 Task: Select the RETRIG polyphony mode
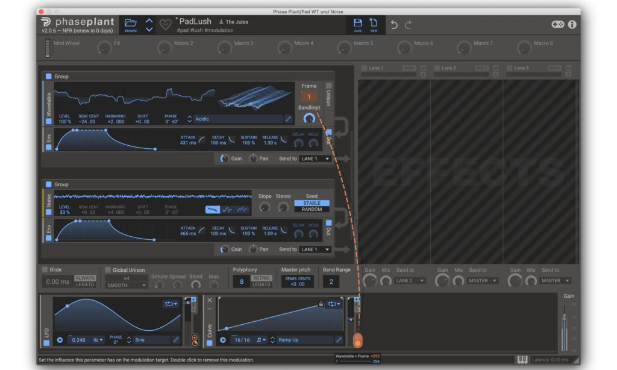pyautogui.click(x=262, y=278)
